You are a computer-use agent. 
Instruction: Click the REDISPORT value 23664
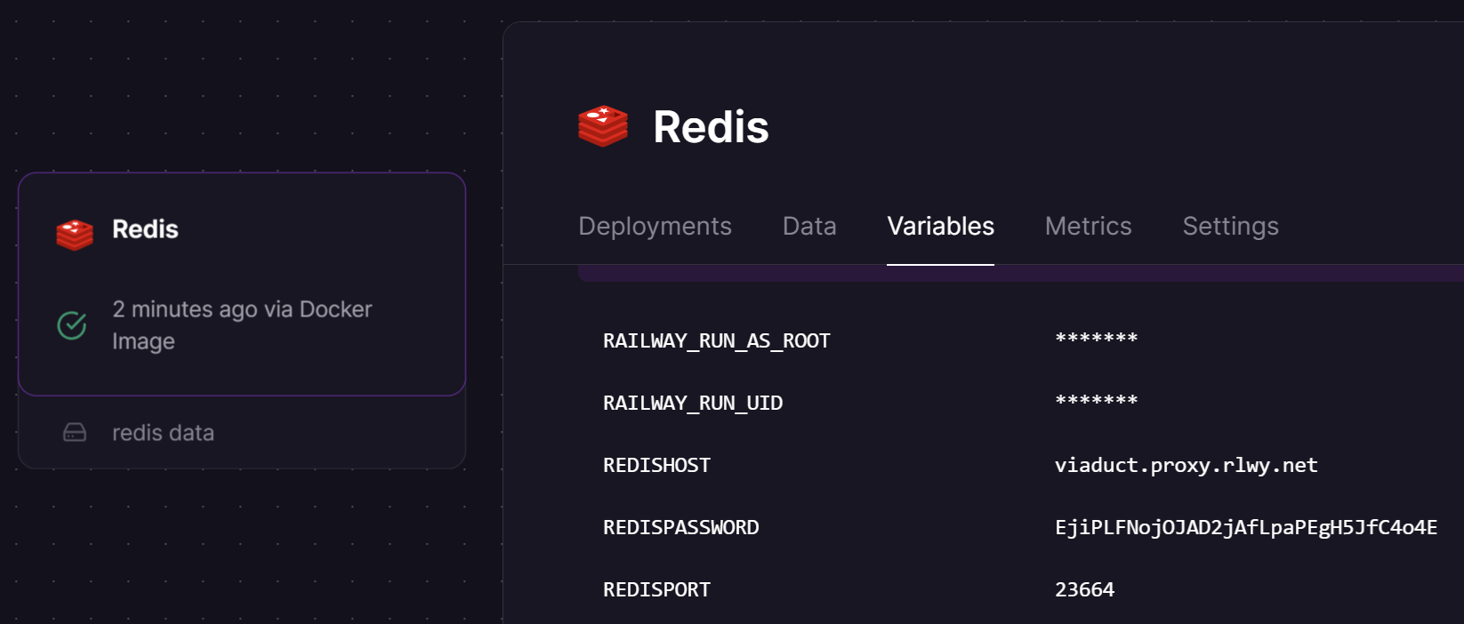(x=1084, y=589)
